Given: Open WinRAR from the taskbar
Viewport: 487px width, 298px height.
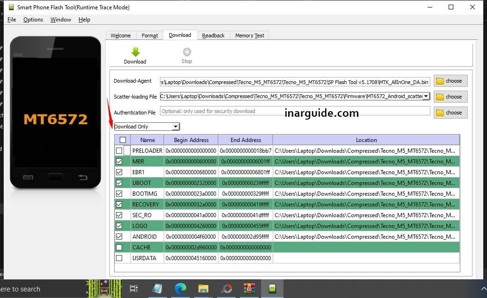Looking at the screenshot, I should [249, 288].
